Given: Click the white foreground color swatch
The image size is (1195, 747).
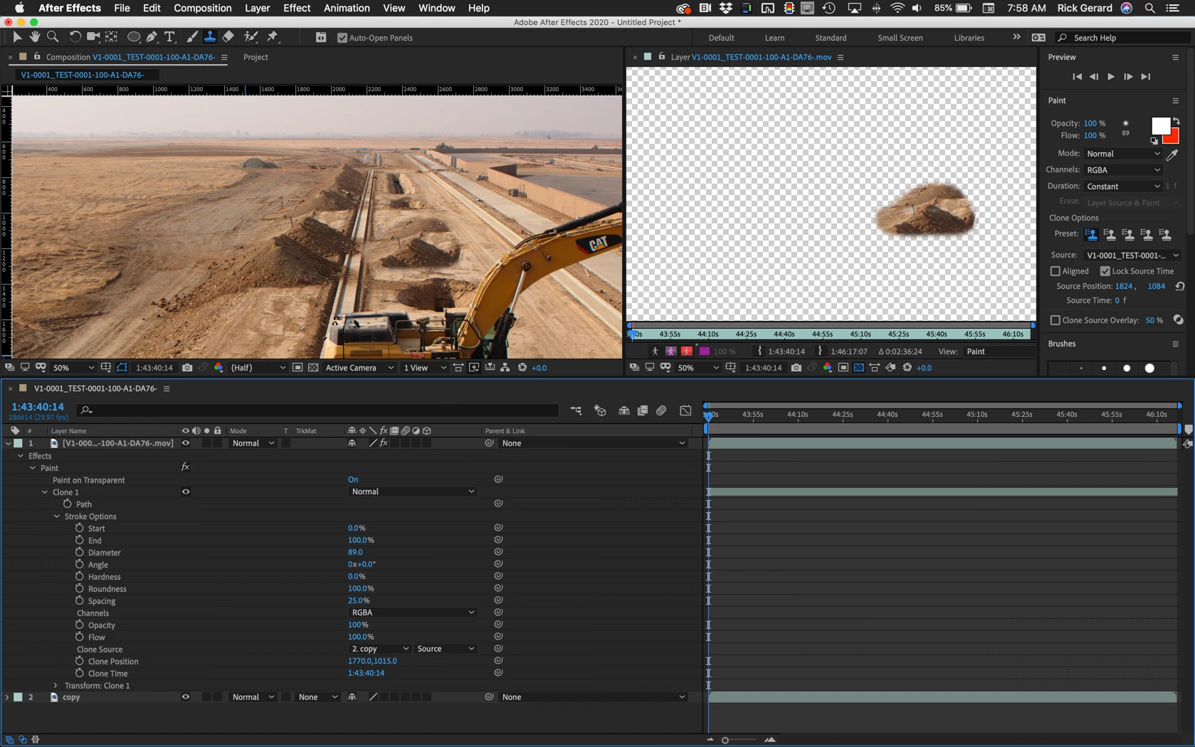Looking at the screenshot, I should 1159,125.
